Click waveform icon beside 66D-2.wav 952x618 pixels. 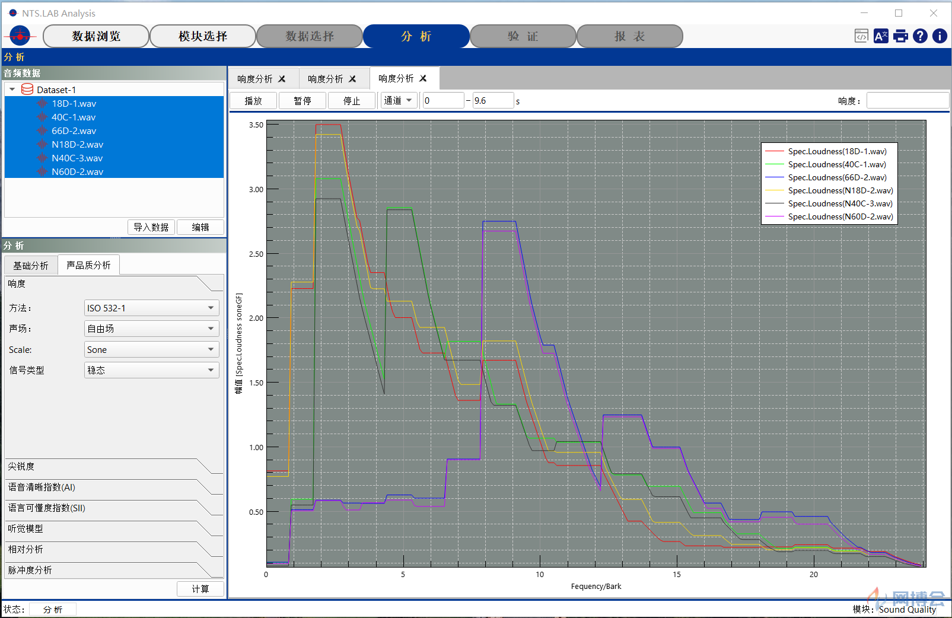42,130
